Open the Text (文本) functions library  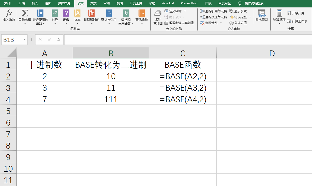click(77, 17)
